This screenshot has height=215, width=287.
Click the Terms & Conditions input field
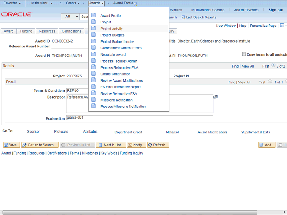tap(78, 90)
